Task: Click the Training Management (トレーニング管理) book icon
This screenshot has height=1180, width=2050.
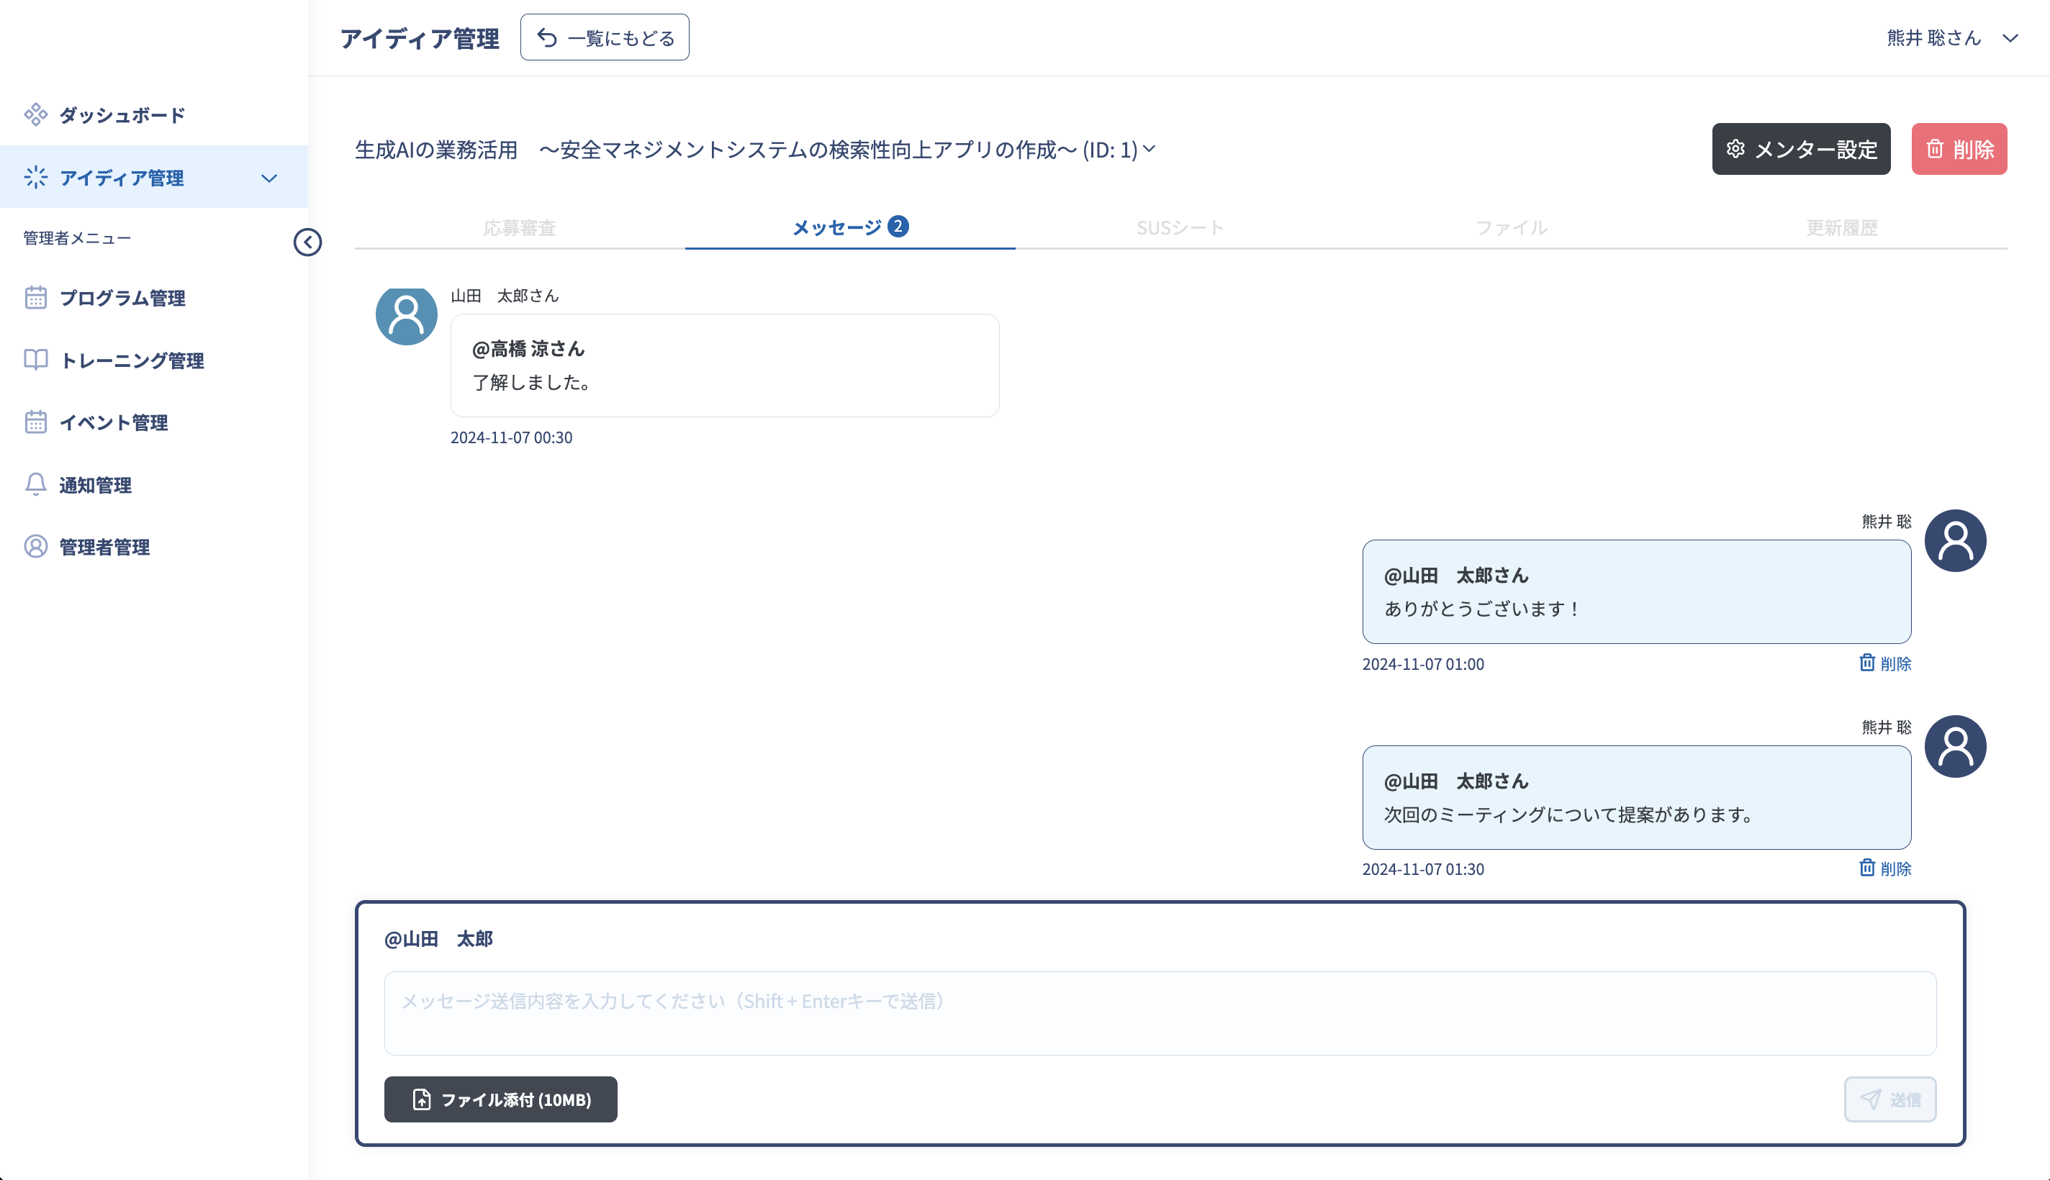Action: click(36, 360)
